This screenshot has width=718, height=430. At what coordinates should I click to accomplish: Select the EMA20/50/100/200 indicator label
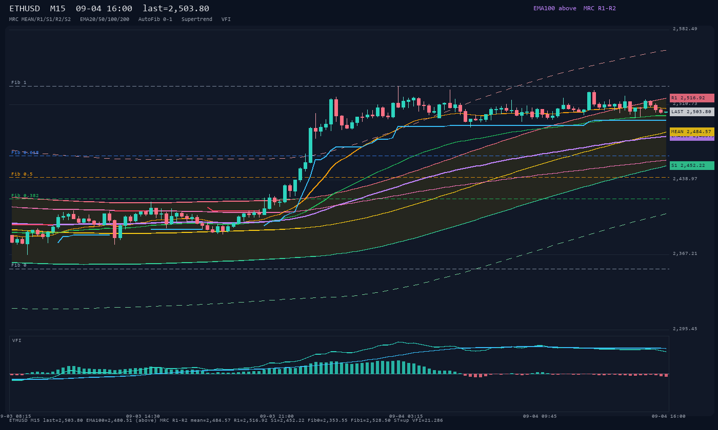[105, 19]
